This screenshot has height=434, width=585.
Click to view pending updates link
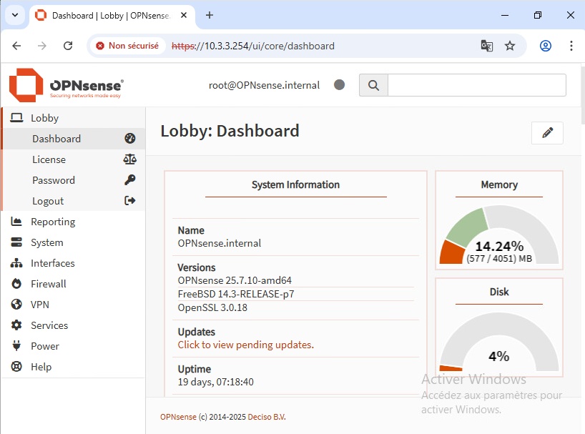(245, 345)
